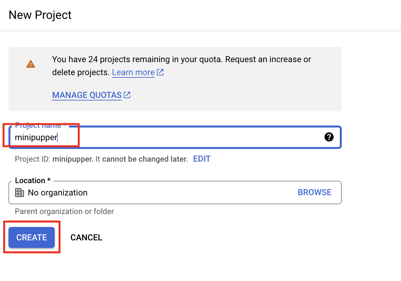Click the orange quota warning triangle icon

31,64
